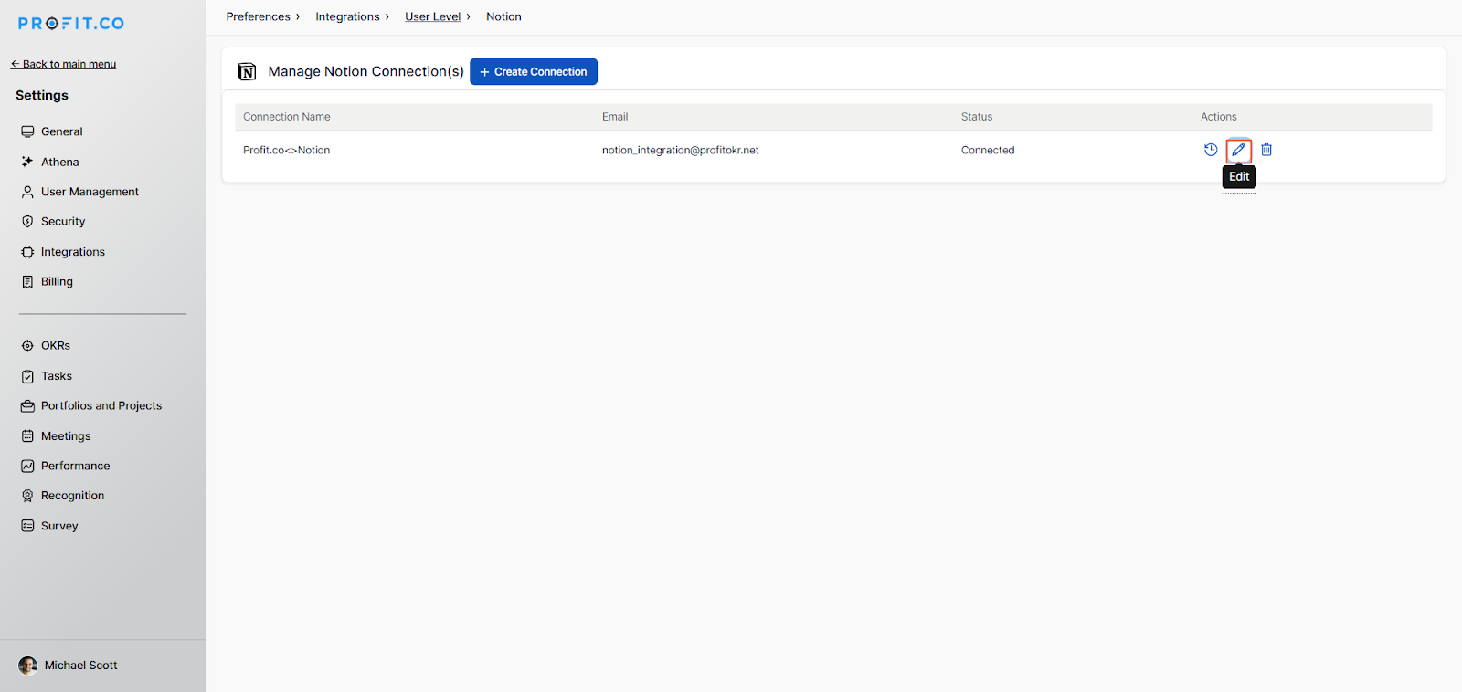This screenshot has height=692, width=1462.
Task: Click the Profit.co<>Notion connection name
Action: 286,150
